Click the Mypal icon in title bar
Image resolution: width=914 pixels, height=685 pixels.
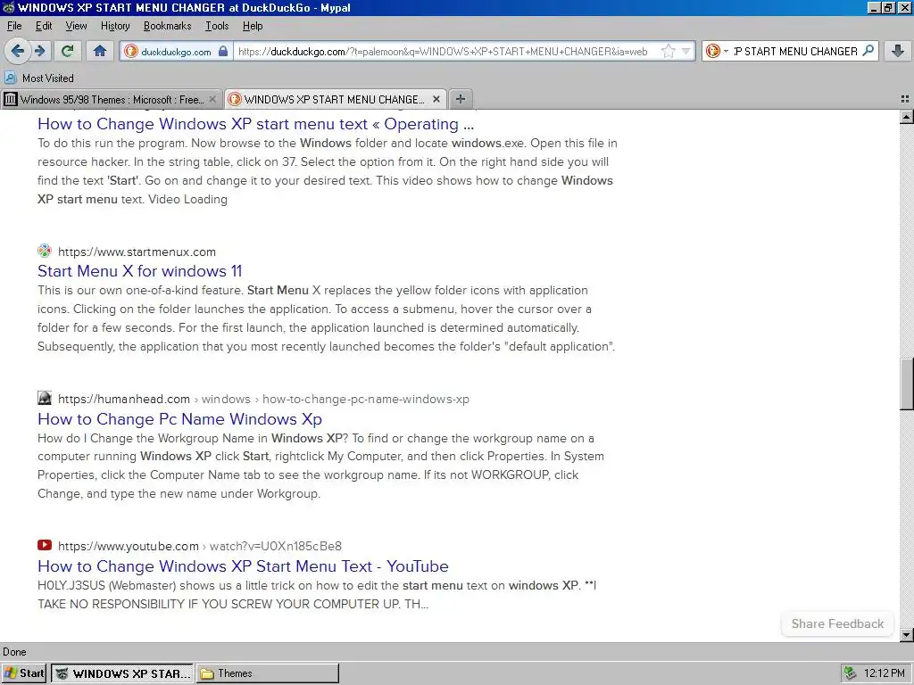pyautogui.click(x=8, y=7)
